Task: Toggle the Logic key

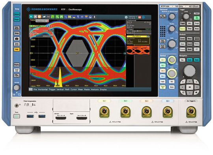Action: click(163, 82)
